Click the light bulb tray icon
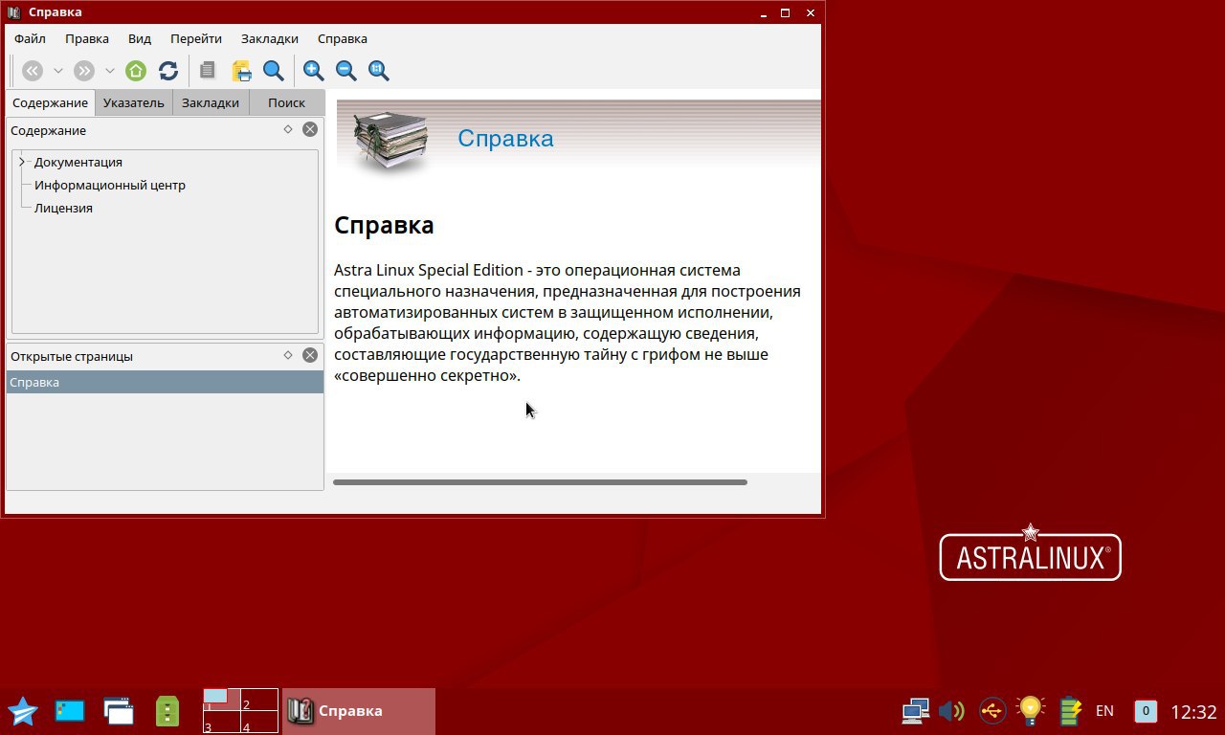The width and height of the screenshot is (1225, 735). [x=1030, y=710]
